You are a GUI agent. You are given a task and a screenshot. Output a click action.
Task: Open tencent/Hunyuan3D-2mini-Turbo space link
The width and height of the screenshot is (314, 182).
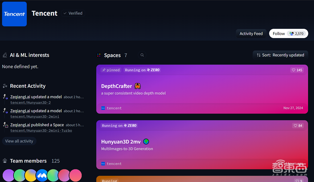pyautogui.click(x=41, y=130)
